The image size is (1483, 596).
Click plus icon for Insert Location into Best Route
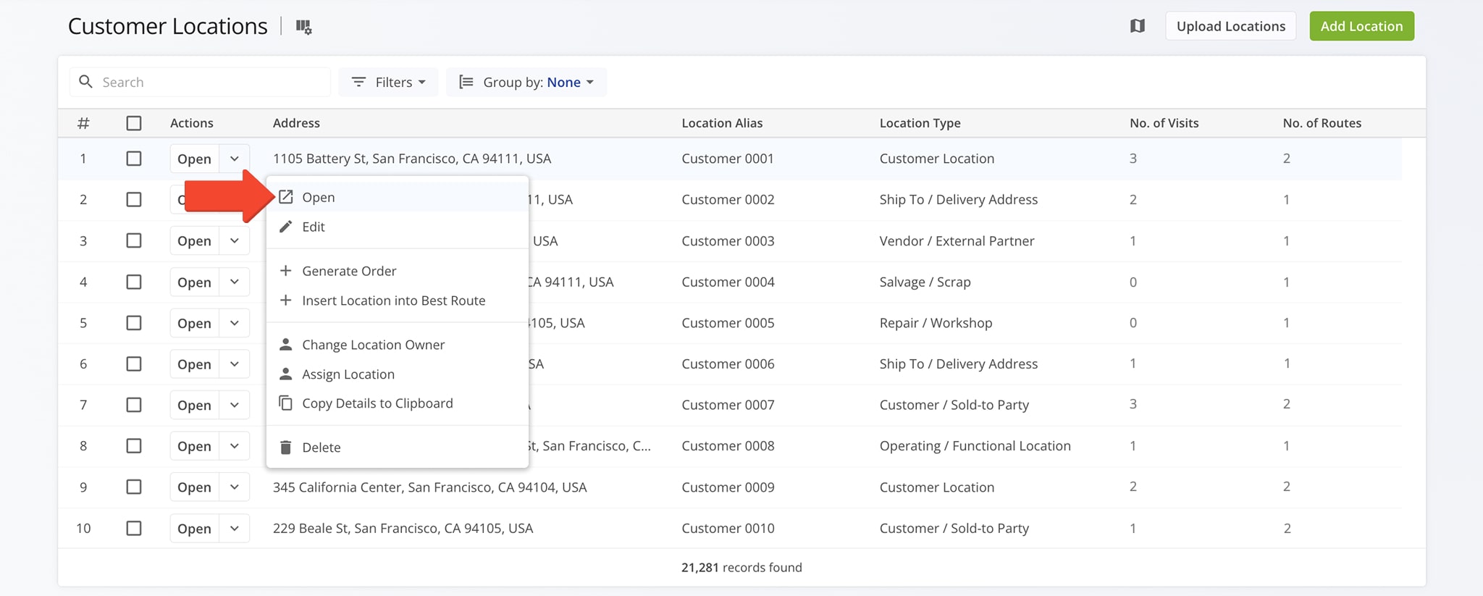(x=286, y=300)
